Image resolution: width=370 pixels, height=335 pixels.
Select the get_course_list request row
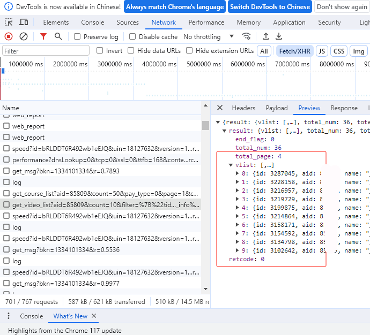coord(100,194)
